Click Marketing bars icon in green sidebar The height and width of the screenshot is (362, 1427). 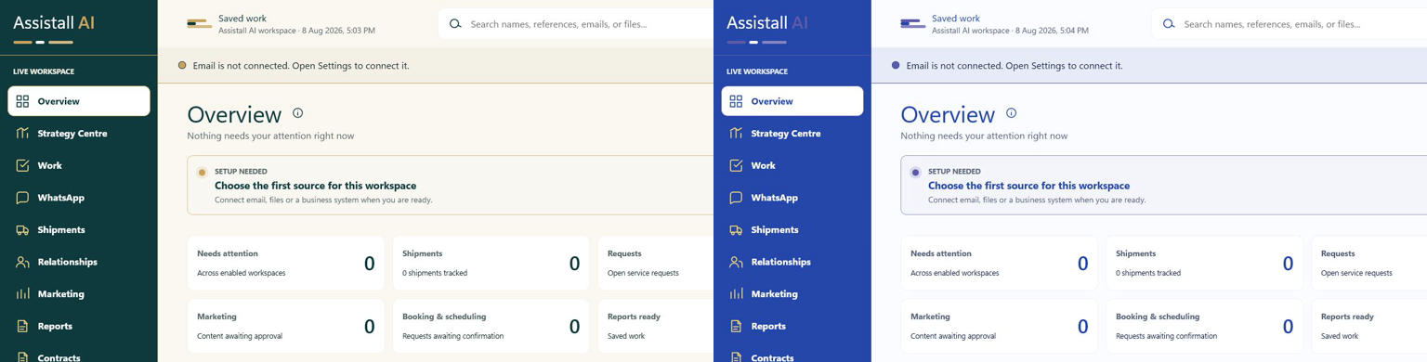(x=22, y=293)
